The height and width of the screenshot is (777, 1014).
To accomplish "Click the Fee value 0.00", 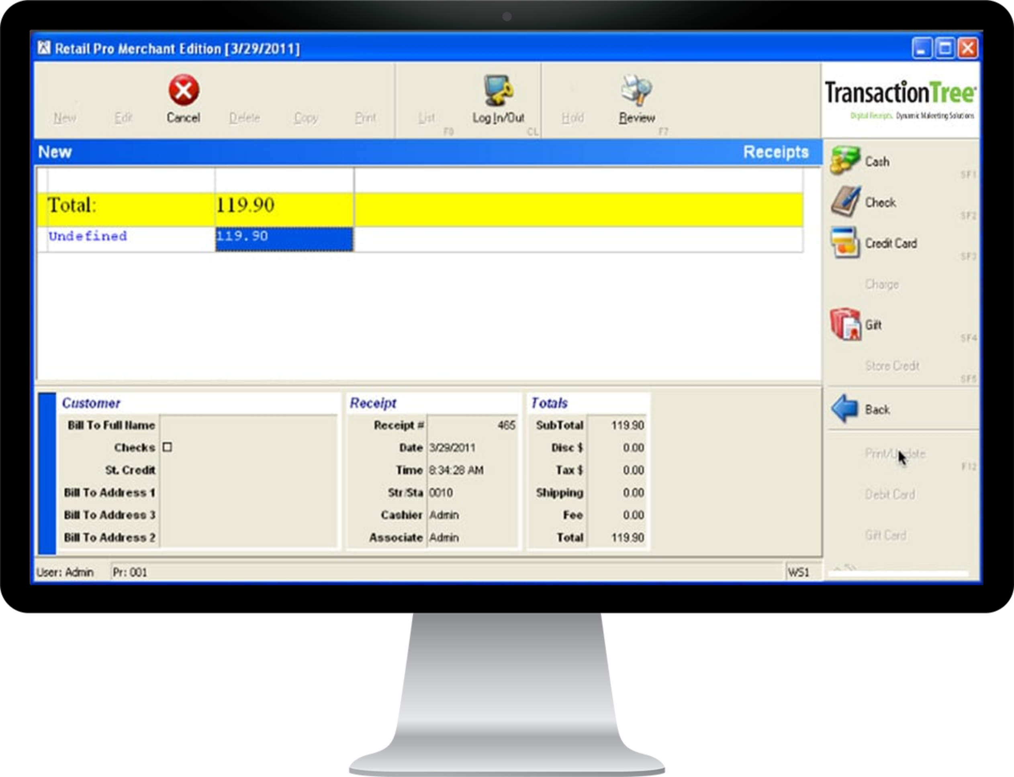I will (x=634, y=515).
